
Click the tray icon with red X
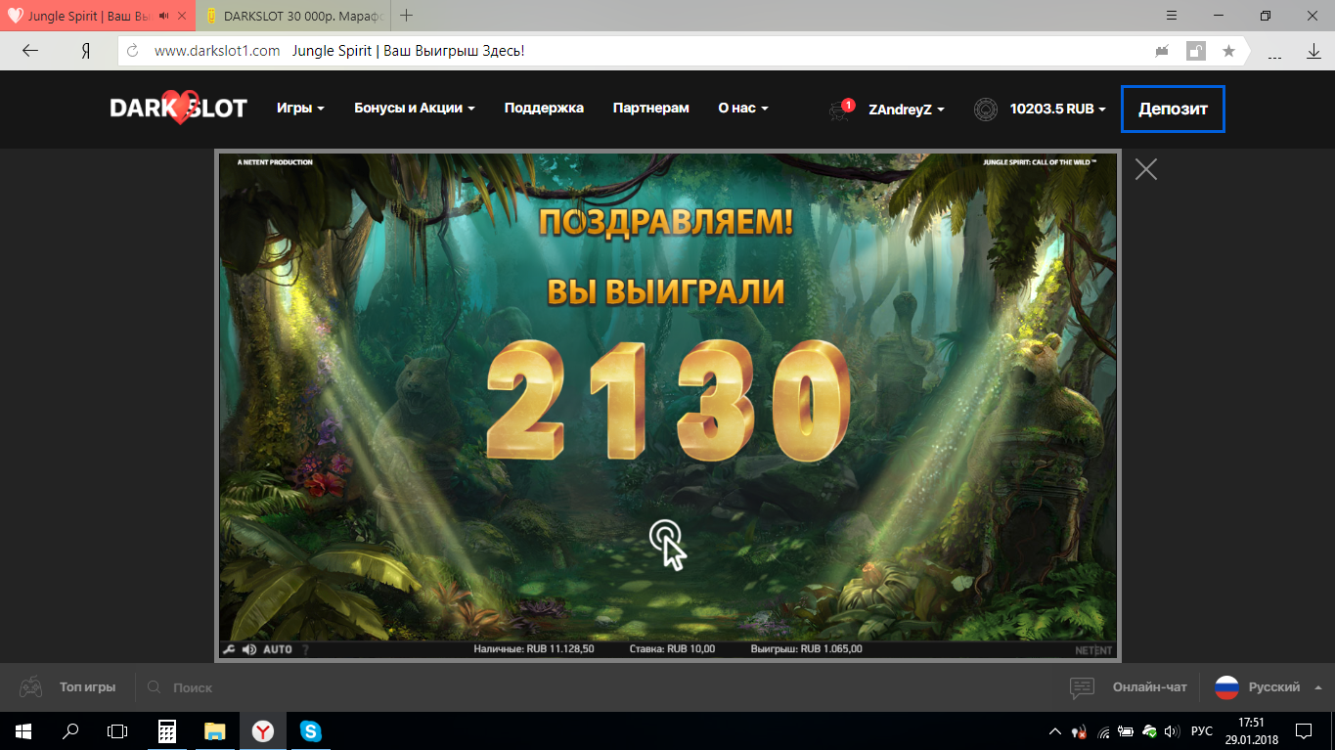point(1081,731)
